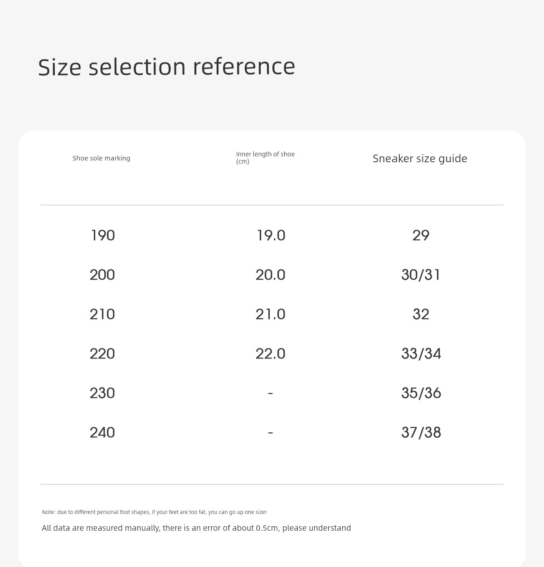
Task: Click the note about foot shapes
Action: 155,512
